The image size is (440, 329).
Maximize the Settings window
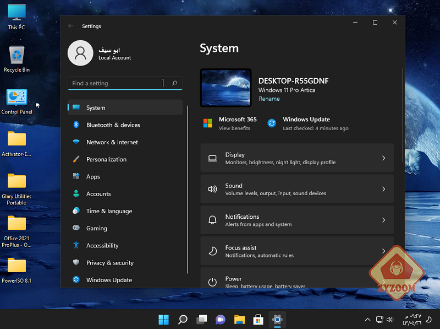click(x=375, y=23)
